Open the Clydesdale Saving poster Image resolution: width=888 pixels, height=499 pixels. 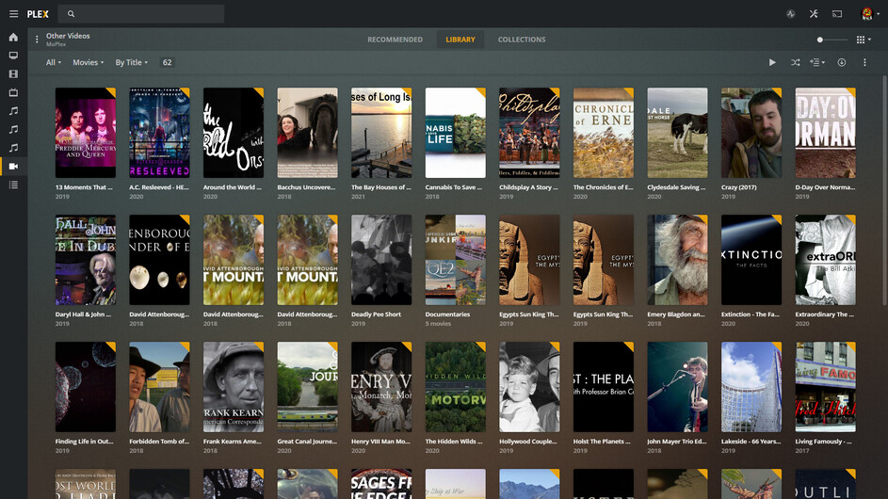click(677, 133)
